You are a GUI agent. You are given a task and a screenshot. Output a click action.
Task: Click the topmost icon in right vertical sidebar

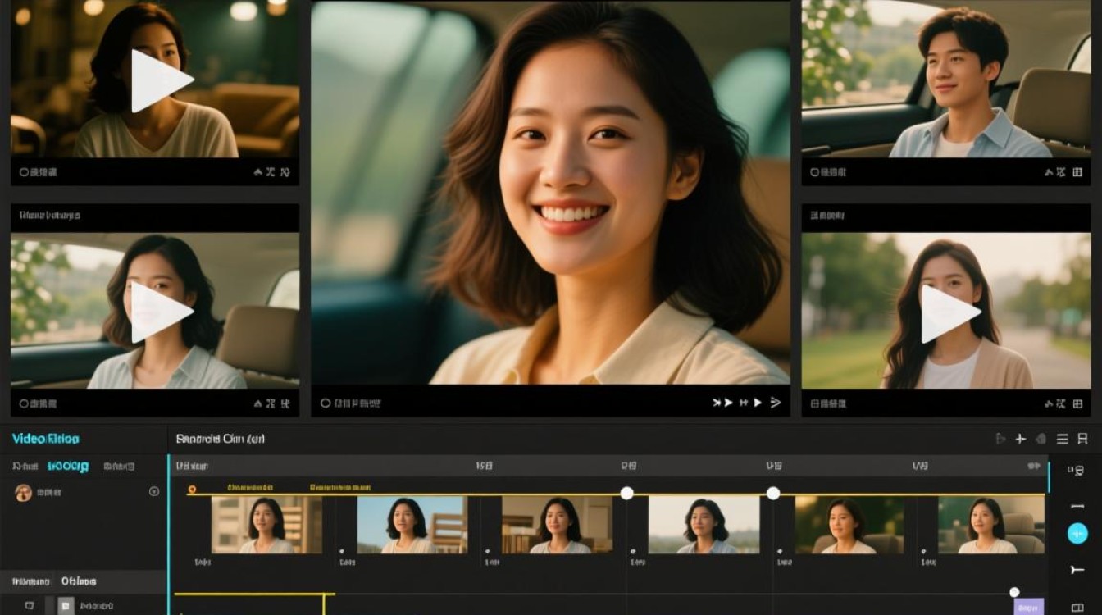[1077, 471]
